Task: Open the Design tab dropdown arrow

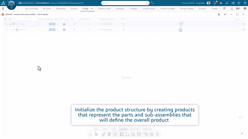Action: coord(92,8)
